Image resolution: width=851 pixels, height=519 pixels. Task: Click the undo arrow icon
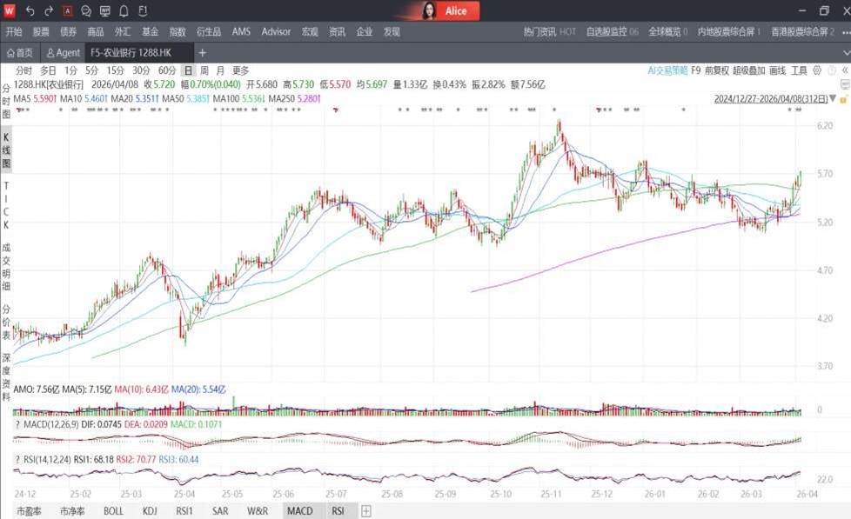[x=30, y=11]
